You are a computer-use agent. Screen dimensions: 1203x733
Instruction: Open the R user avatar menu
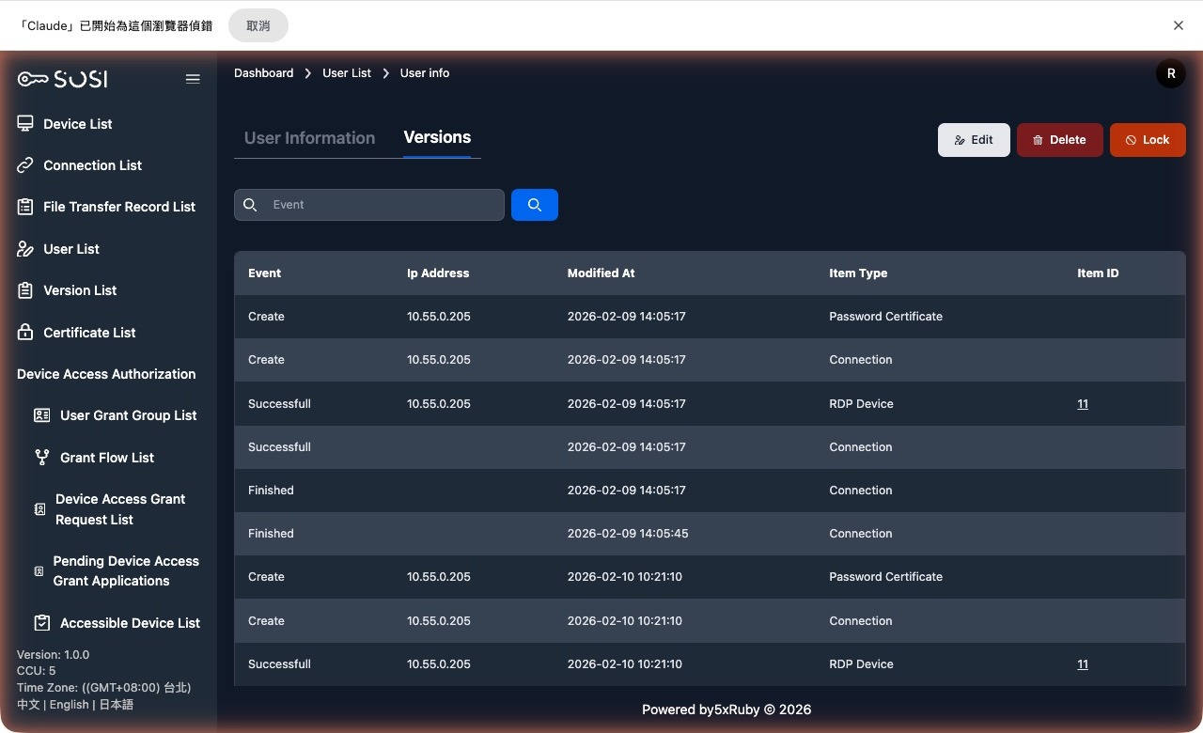[1170, 72]
